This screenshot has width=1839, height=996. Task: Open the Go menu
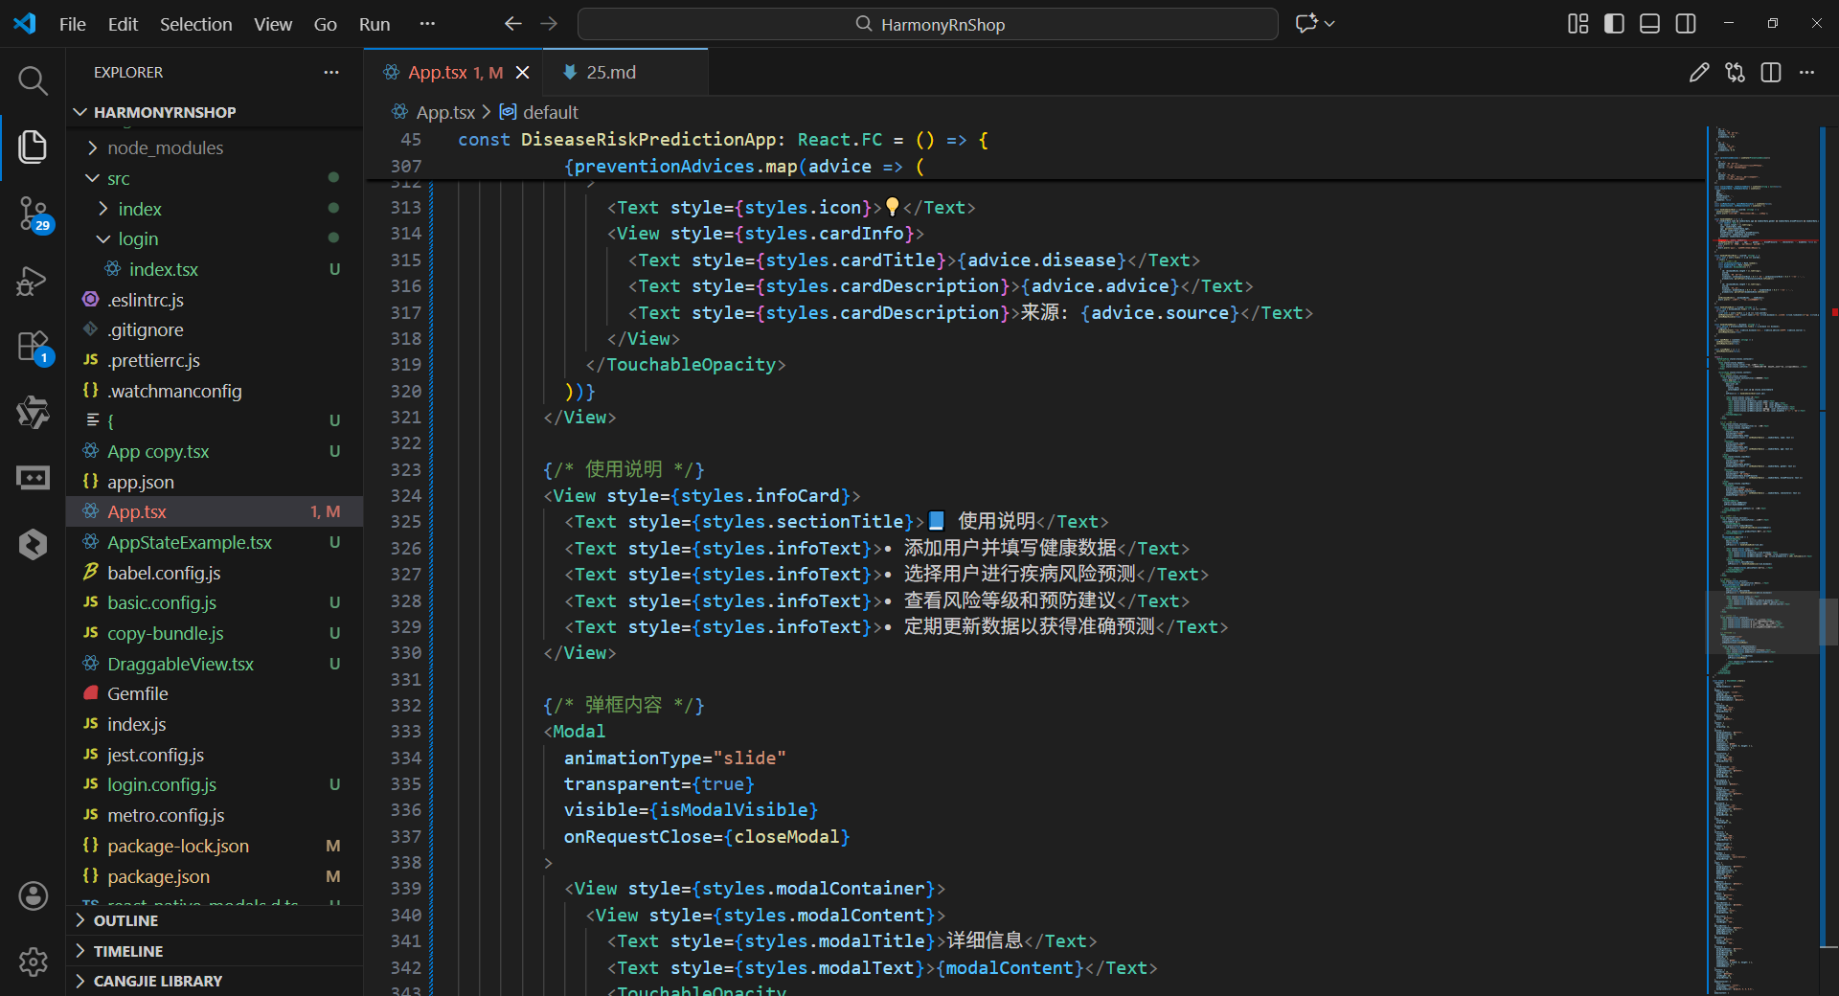[326, 24]
